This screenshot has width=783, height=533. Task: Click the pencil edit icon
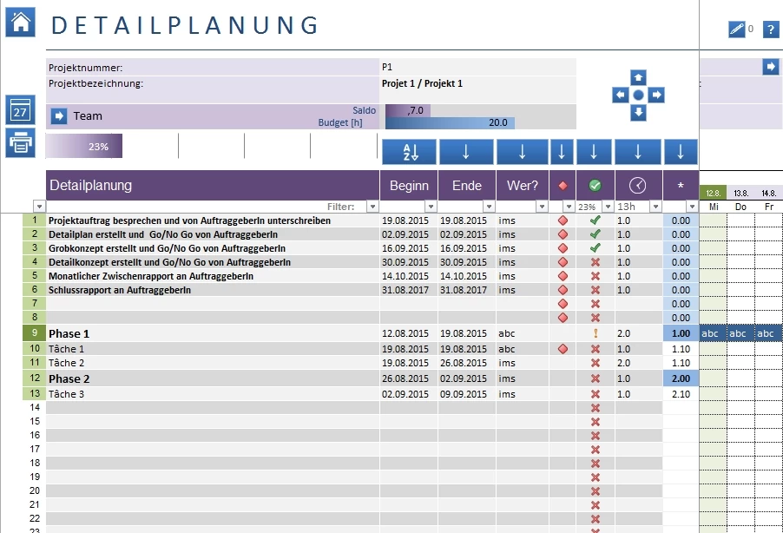(736, 30)
